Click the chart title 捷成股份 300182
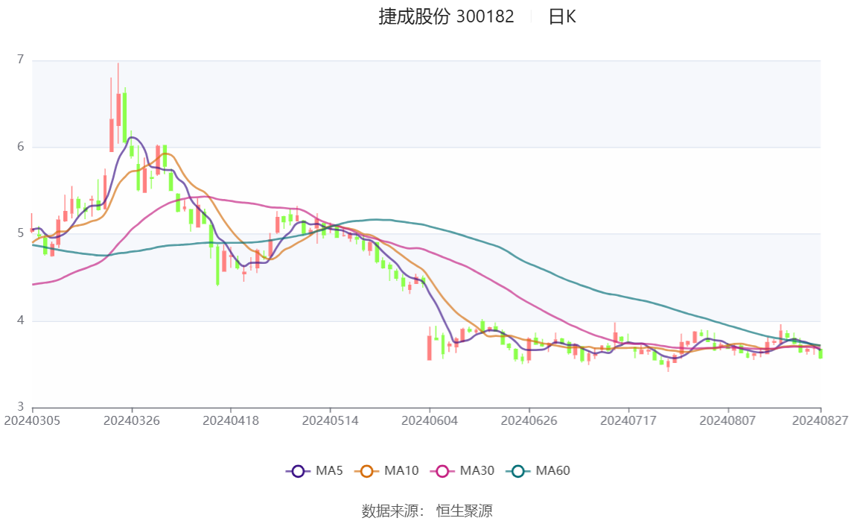 [x=446, y=16]
